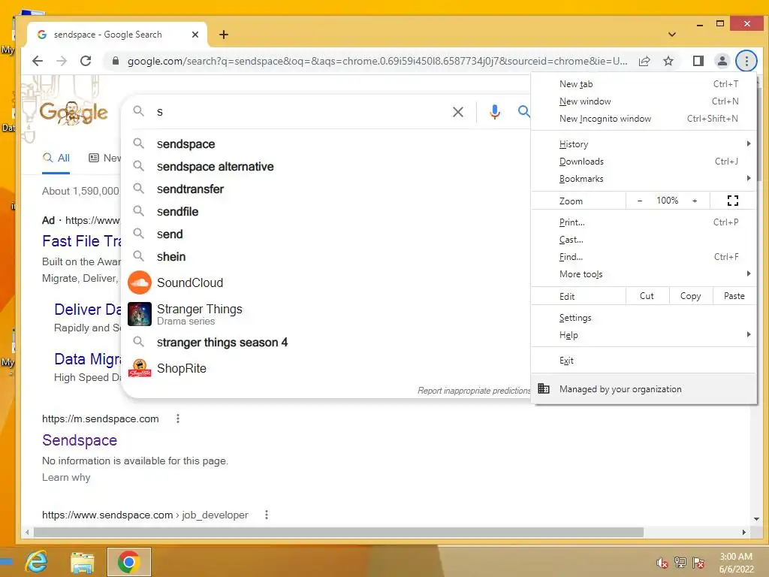
Task: Bookmark this page with star icon
Action: 668,61
